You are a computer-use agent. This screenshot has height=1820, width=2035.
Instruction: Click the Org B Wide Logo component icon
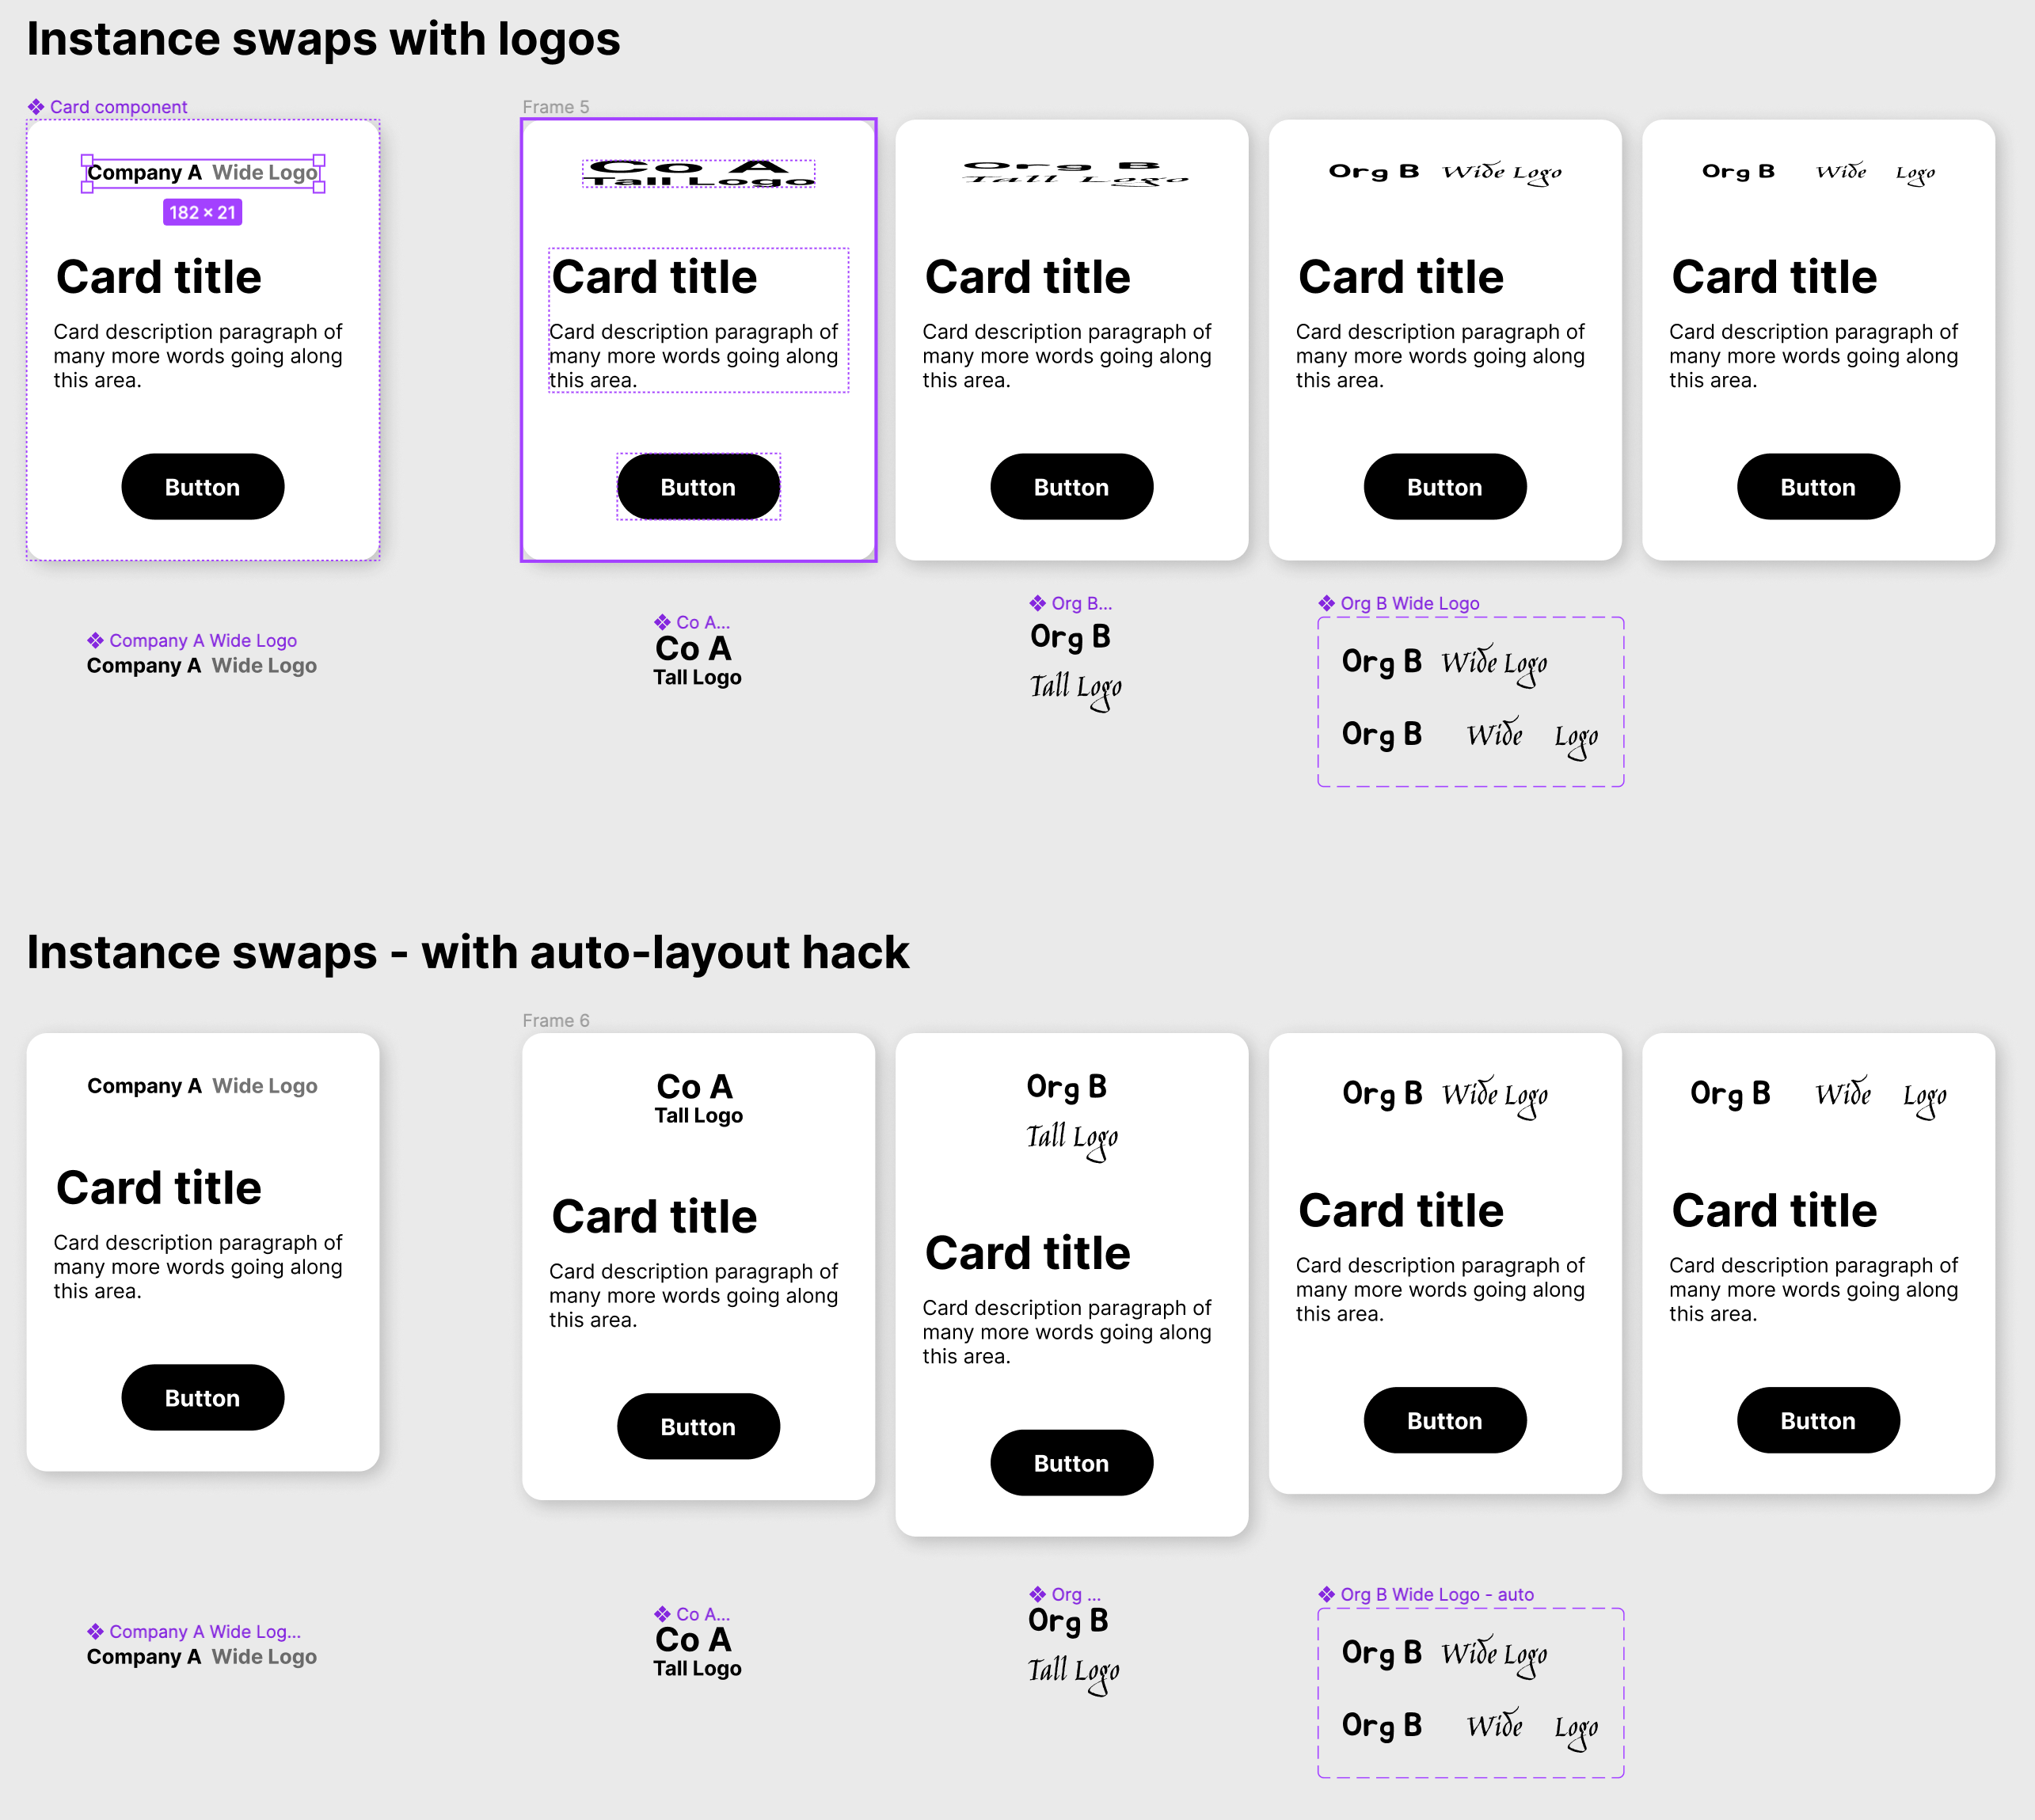point(1326,604)
